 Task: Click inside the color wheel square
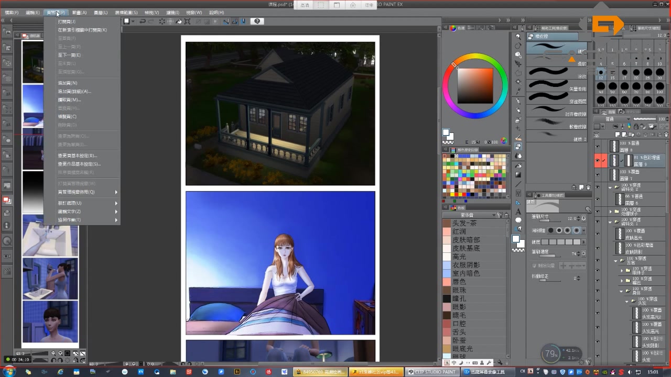(x=475, y=86)
